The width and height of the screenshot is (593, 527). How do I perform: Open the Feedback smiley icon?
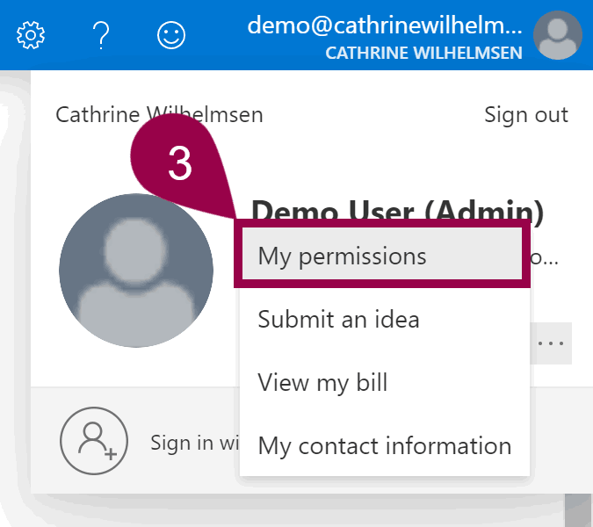point(171,35)
